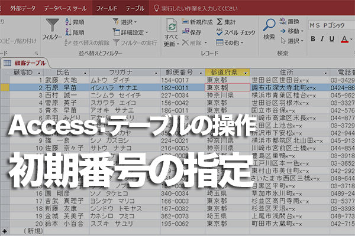Image resolution: width=355 pixels, height=236 pixels.
Task: Switch to the テーブル ribbon tab
Action: click(x=135, y=8)
